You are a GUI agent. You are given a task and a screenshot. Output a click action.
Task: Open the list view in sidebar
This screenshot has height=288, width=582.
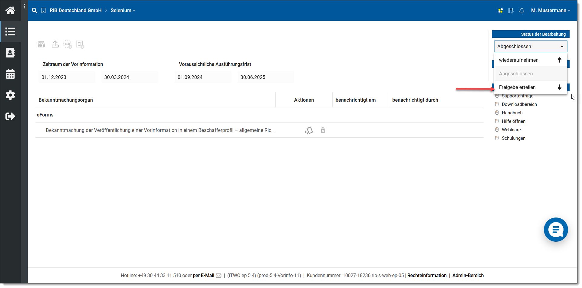click(x=10, y=31)
